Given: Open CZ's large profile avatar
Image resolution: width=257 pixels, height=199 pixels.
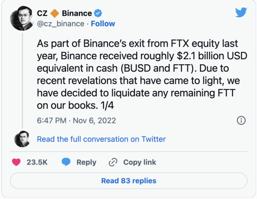Looking at the screenshot, I should (x=22, y=19).
